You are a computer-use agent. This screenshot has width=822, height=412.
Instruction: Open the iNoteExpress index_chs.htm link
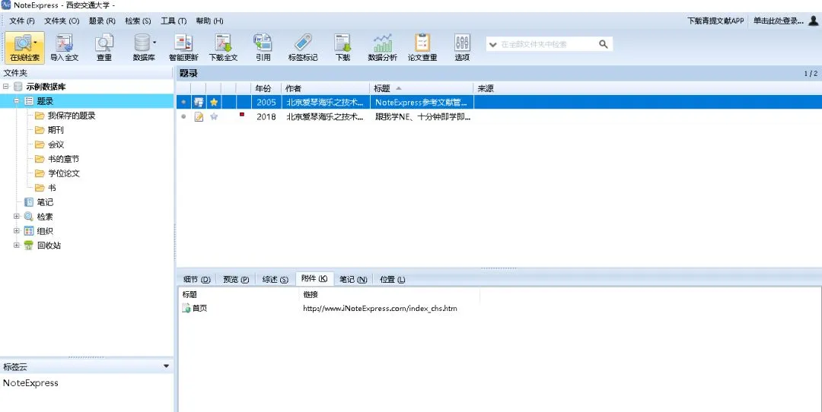380,309
